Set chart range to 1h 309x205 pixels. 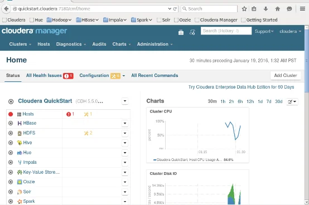pos(223,101)
